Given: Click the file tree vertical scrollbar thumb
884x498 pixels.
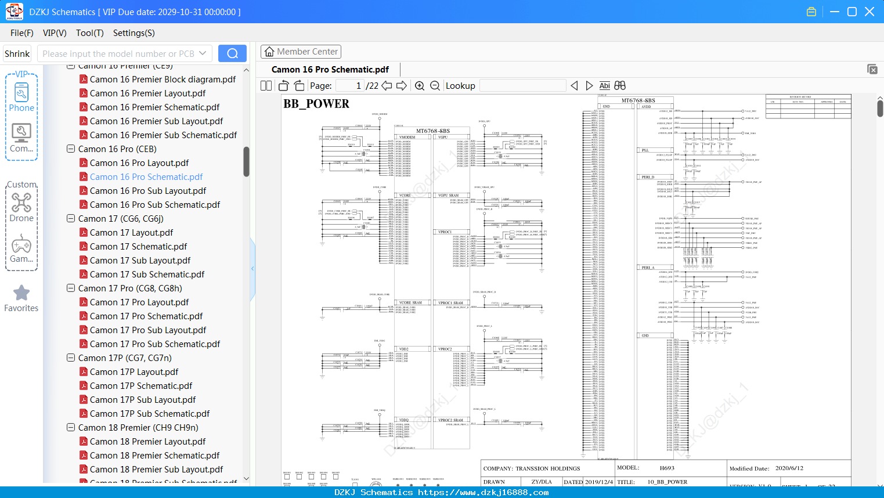Looking at the screenshot, I should pyautogui.click(x=246, y=161).
